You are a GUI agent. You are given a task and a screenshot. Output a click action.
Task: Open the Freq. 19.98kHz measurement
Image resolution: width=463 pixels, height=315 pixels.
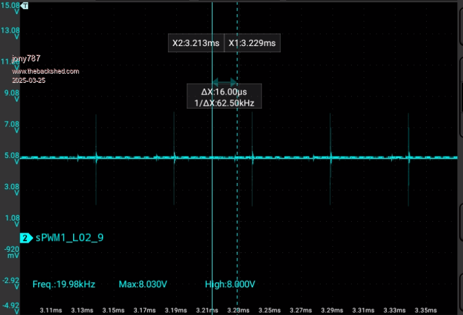point(63,284)
